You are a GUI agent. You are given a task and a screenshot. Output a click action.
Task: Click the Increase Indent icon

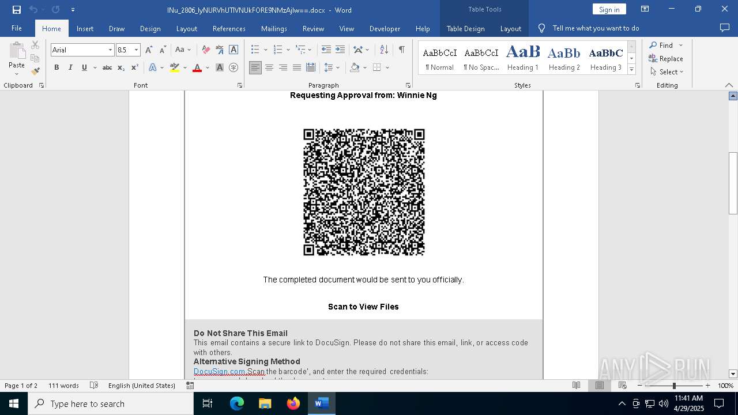[x=340, y=50]
